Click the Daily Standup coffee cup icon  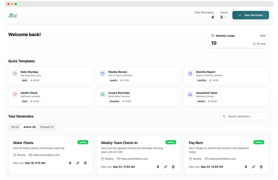pyautogui.click(x=15, y=73)
